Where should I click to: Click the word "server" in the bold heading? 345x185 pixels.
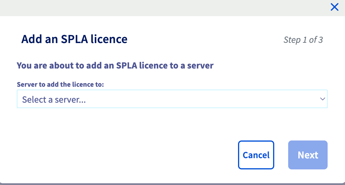(x=200, y=66)
